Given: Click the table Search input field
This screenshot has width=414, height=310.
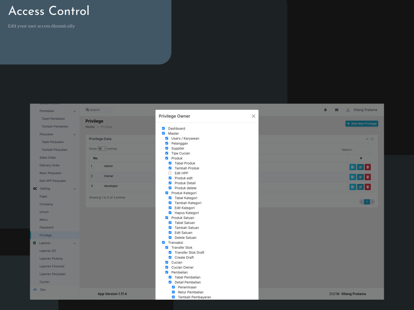Looking at the screenshot, I should click(364, 150).
